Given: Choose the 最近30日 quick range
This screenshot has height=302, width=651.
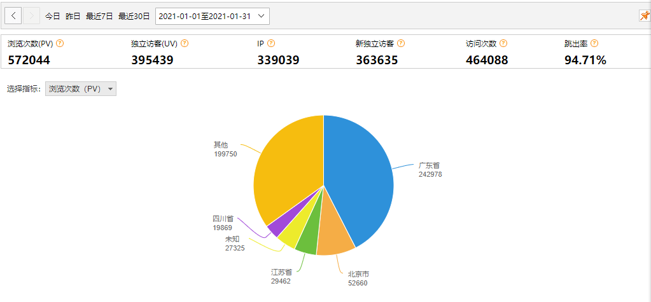Looking at the screenshot, I should [133, 16].
